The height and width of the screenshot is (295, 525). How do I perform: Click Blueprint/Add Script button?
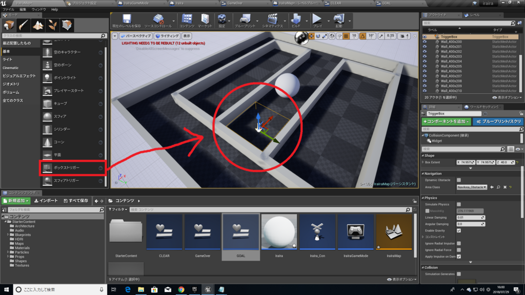tap(498, 121)
